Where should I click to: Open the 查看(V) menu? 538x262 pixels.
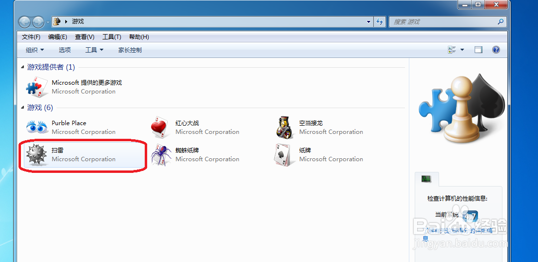[85, 37]
